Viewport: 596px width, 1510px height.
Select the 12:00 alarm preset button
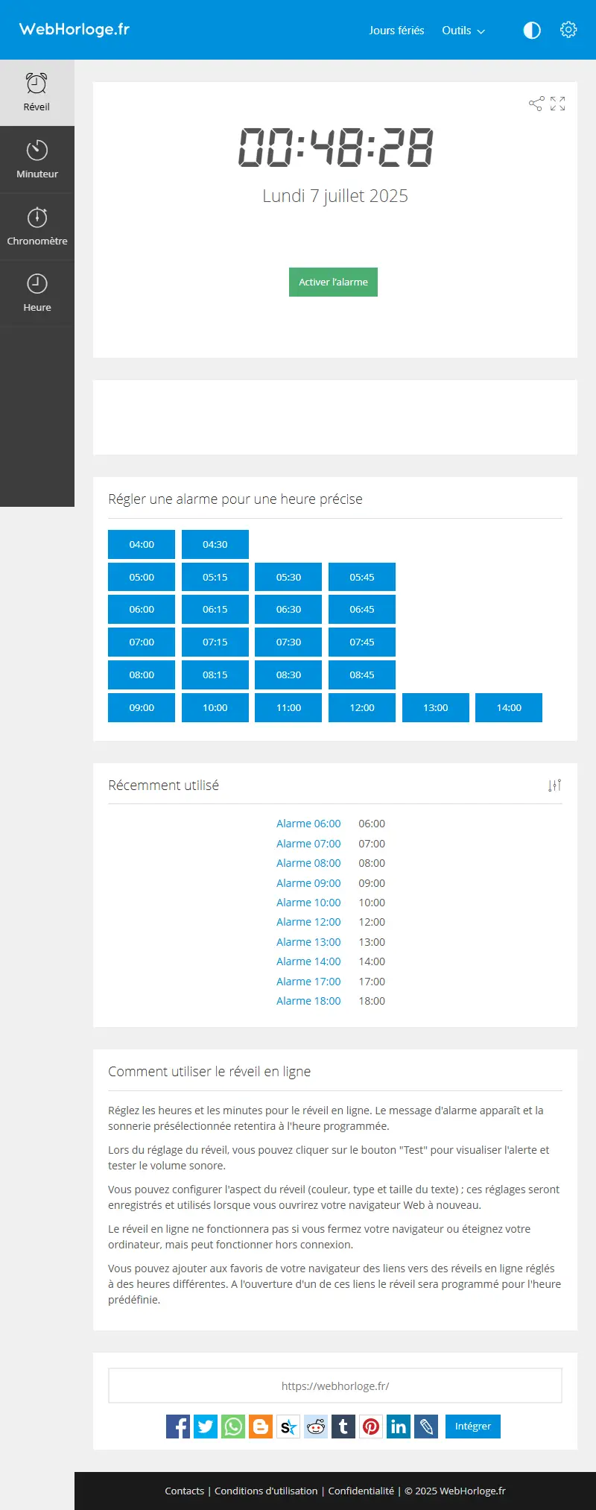[362, 707]
